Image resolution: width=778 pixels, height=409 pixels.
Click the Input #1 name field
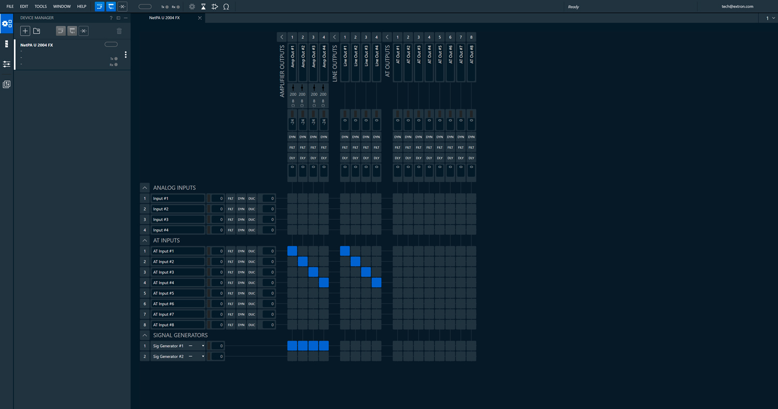[x=178, y=199]
